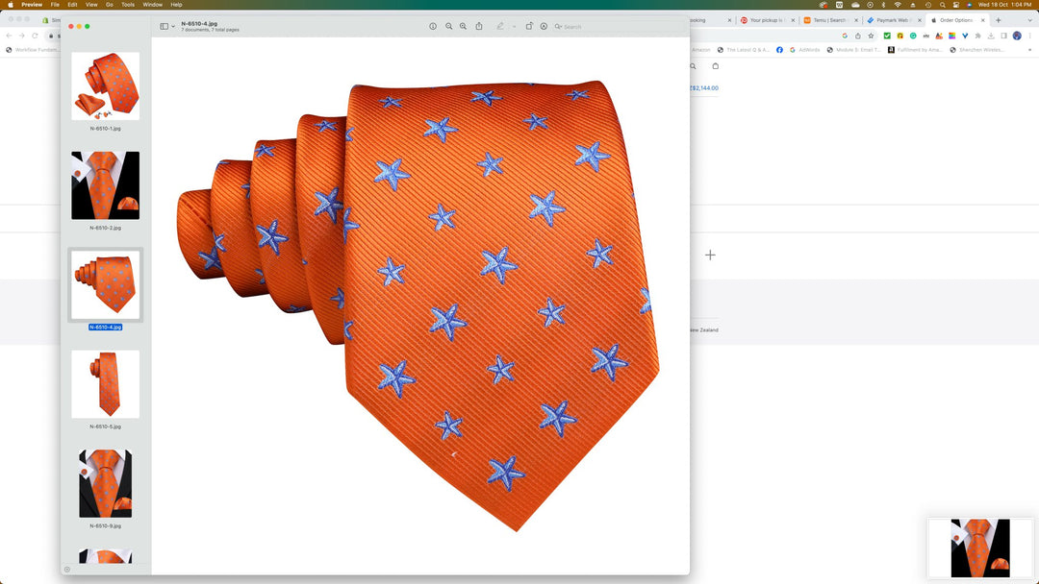Click the Inspector info icon in Preview

(x=433, y=26)
